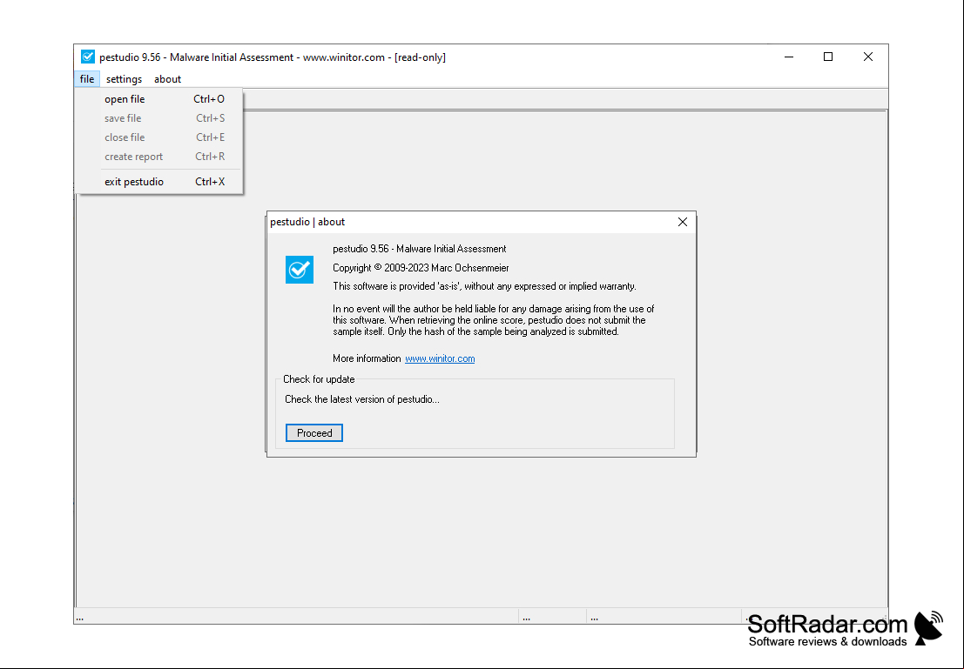Click the 'as-is' warranty sentence

pyautogui.click(x=484, y=286)
